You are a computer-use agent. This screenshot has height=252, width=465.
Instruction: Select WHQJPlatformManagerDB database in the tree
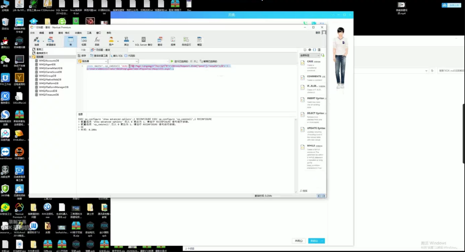[x=54, y=87]
